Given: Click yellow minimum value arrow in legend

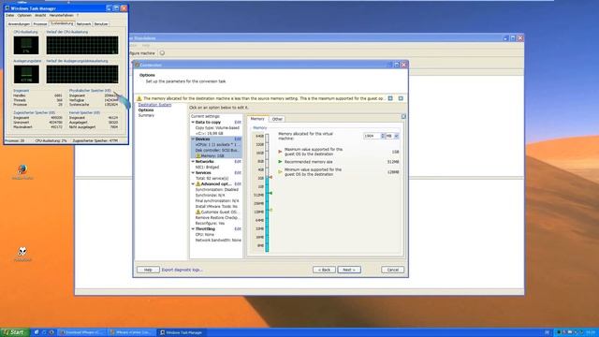Looking at the screenshot, I should pyautogui.click(x=280, y=172).
